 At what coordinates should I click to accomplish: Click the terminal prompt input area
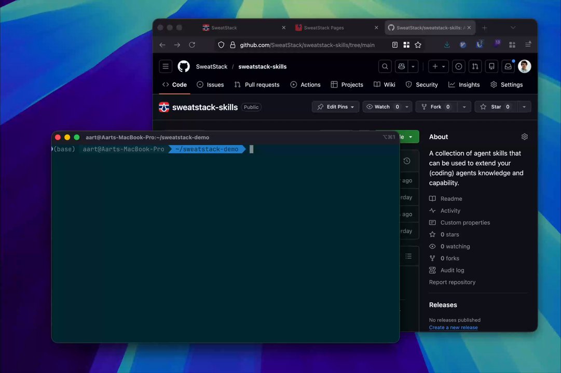pyautogui.click(x=251, y=149)
